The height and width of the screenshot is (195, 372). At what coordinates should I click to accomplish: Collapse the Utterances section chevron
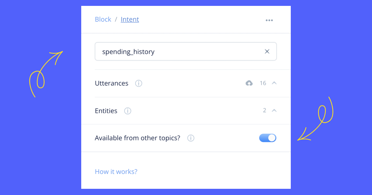tap(274, 83)
